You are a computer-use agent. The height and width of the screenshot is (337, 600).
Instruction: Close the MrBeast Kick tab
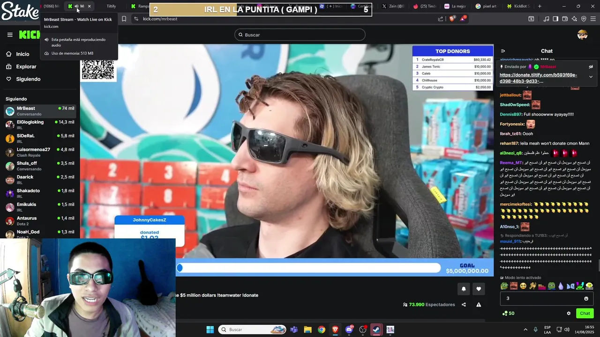click(x=89, y=6)
